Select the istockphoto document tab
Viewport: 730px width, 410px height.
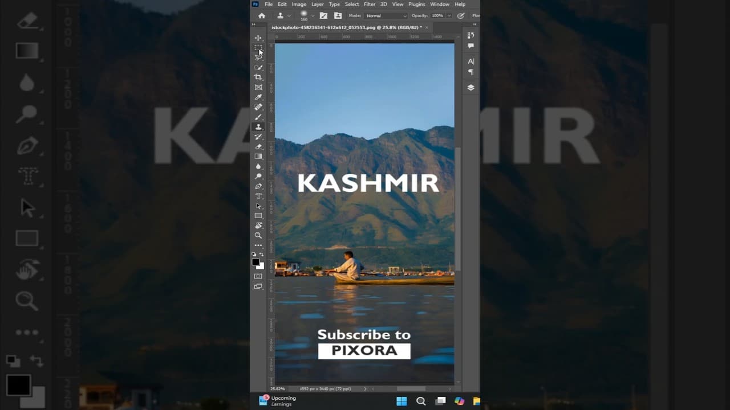[347, 27]
